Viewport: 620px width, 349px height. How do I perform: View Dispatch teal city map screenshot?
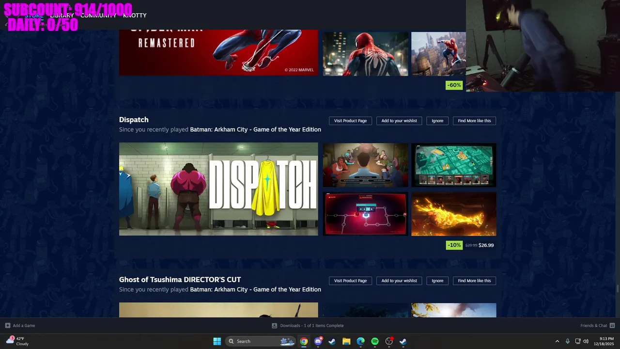coord(453,165)
